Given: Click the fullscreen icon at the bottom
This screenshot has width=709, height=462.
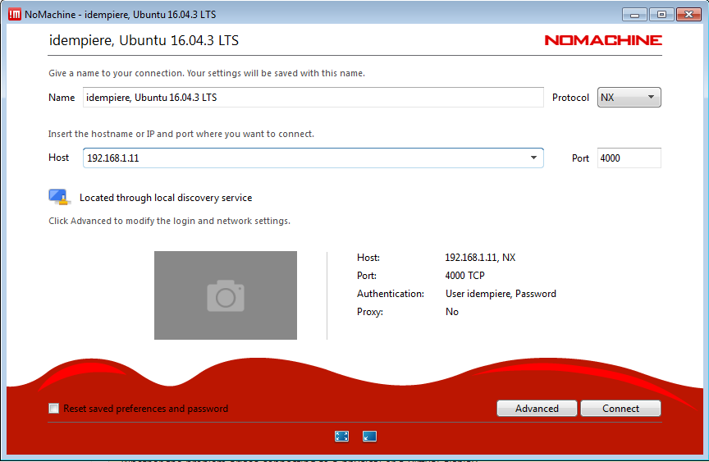Looking at the screenshot, I should click(342, 437).
